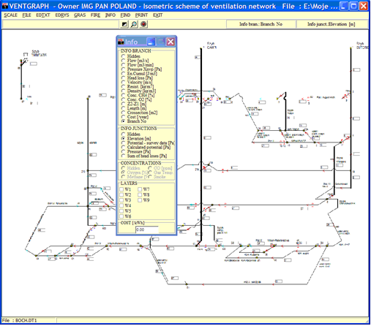Select Density [kg/m3] radio button
The image size is (371, 326).
click(x=123, y=91)
